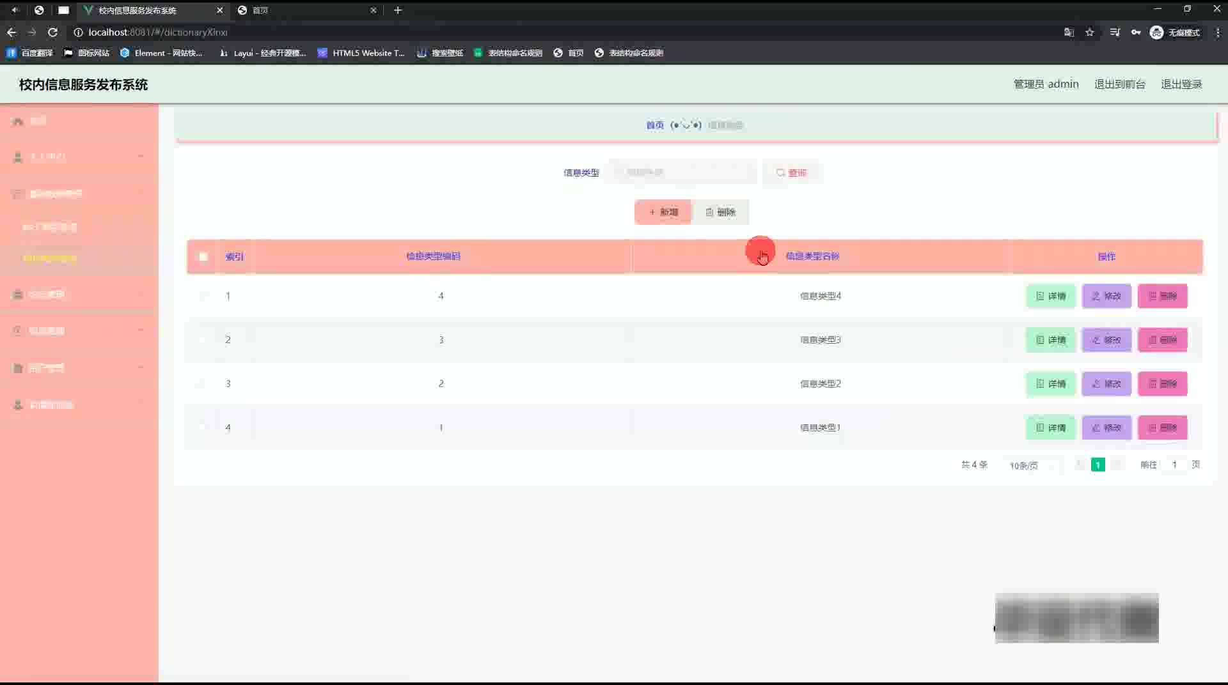Open the translate page icon in address bar
Viewport: 1228px width, 685px height.
1069,32
